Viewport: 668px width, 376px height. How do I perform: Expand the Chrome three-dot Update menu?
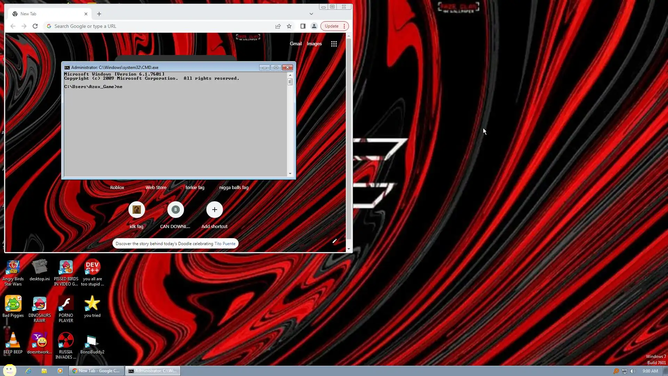pos(344,26)
